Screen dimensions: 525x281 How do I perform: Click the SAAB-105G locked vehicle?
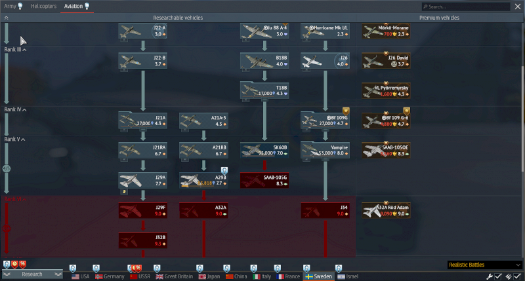tap(264, 181)
